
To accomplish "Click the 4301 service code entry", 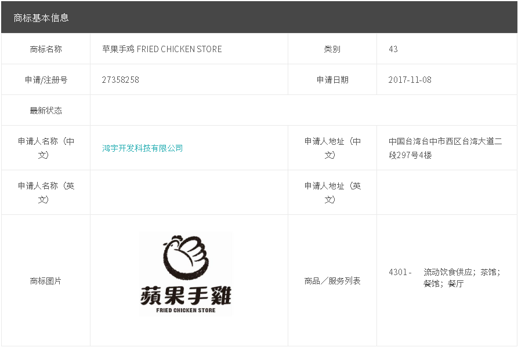I will point(400,272).
